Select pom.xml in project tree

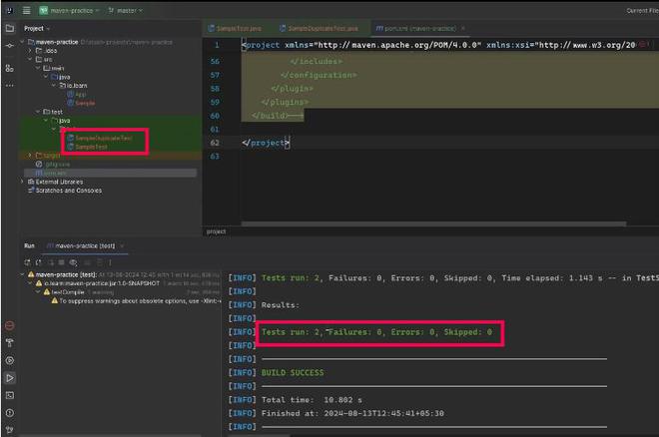coord(51,173)
